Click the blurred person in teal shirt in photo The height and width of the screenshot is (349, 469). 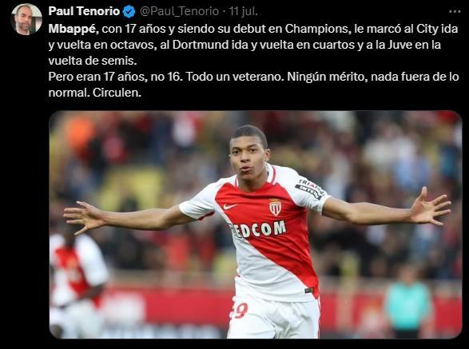[x=408, y=302]
